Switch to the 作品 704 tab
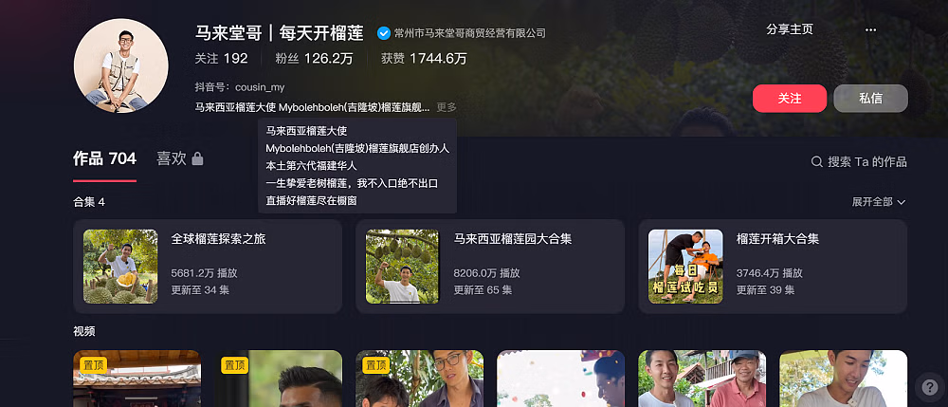Viewport: 948px width, 407px height. point(104,159)
